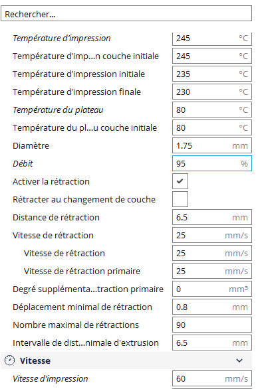Click the Débit percentage field
This screenshot has width=258, height=389.
coord(212,163)
